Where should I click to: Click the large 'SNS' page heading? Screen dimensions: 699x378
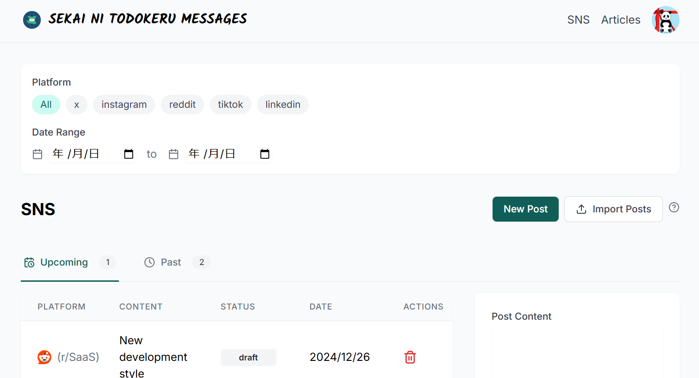pyautogui.click(x=38, y=209)
